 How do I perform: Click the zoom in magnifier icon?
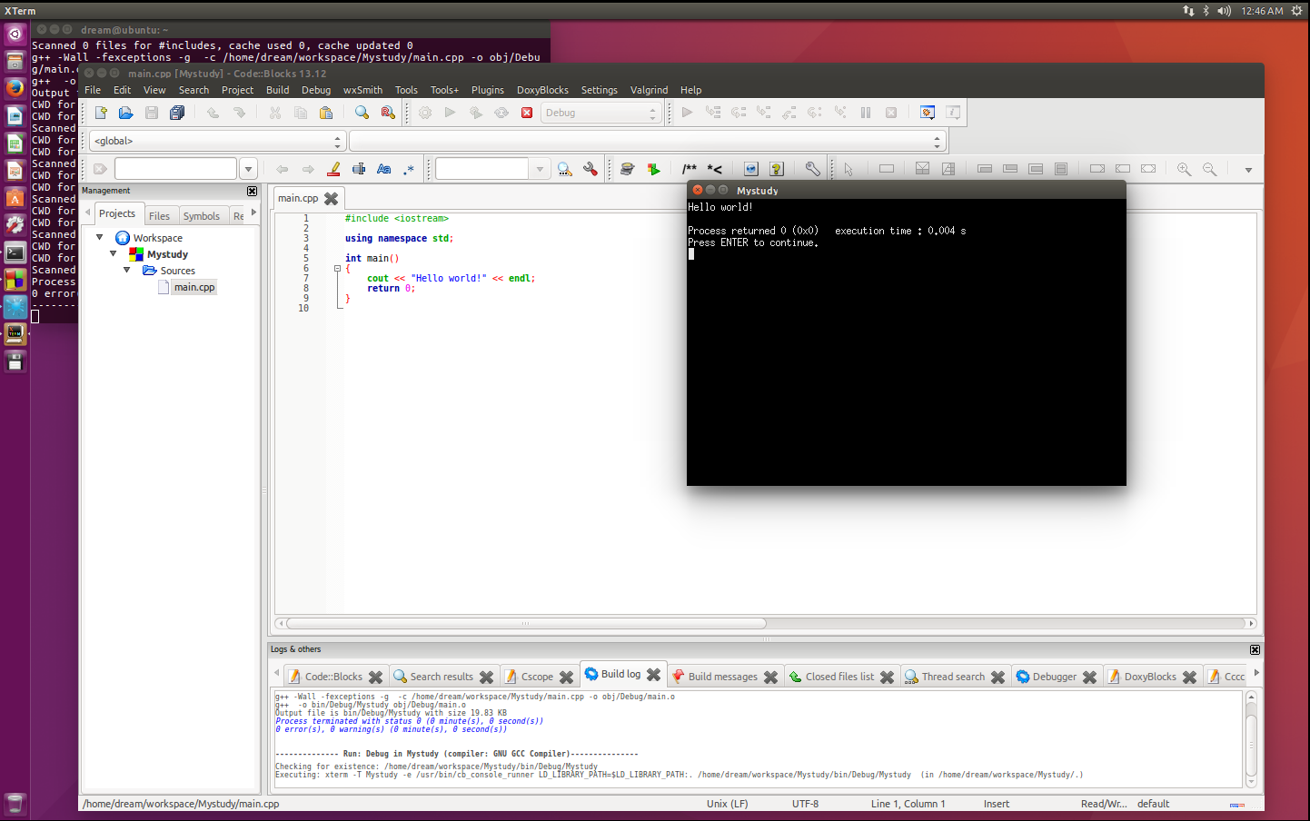pos(1184,169)
